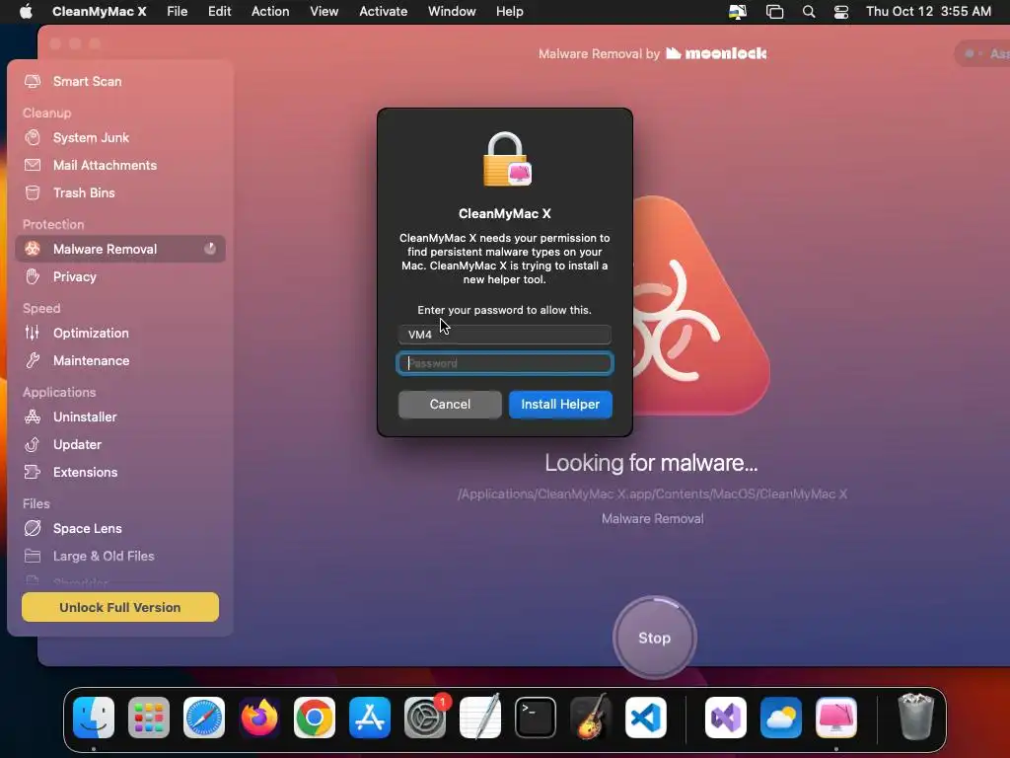This screenshot has width=1010, height=758.
Task: Open the Optimization module
Action: point(119,333)
